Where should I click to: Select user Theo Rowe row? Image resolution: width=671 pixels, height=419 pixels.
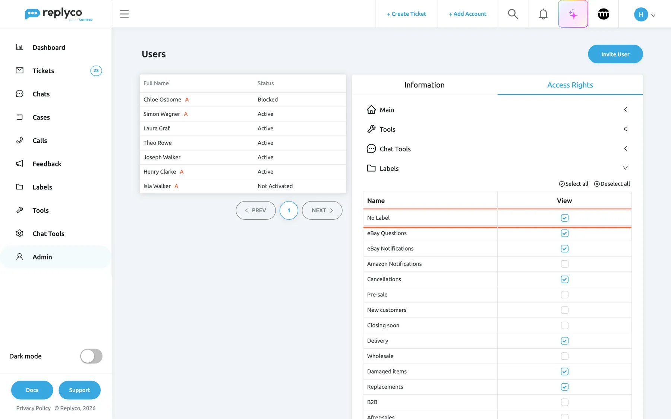(x=243, y=143)
